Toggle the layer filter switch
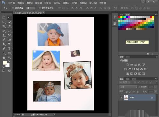Viewport: 159px width, 117px height. pos(157,82)
